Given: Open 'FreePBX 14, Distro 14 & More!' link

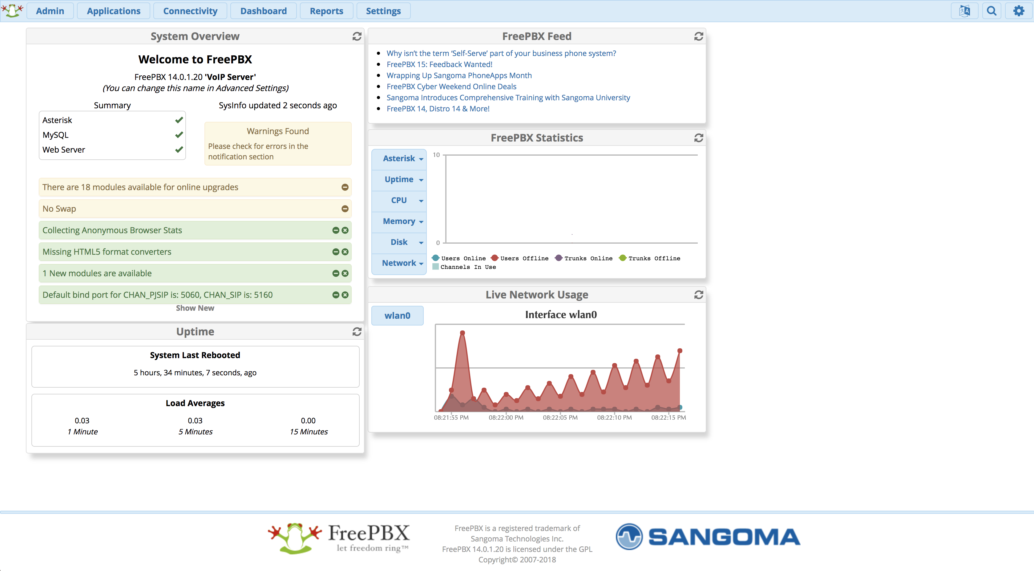Looking at the screenshot, I should click(x=438, y=109).
